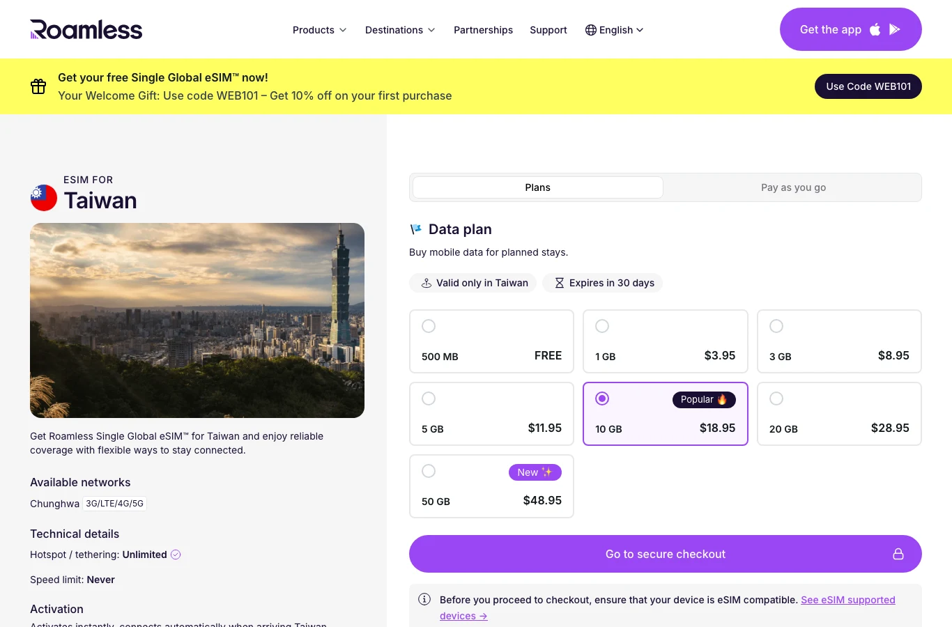Click the lock icon on checkout button
The height and width of the screenshot is (627, 952).
(898, 554)
